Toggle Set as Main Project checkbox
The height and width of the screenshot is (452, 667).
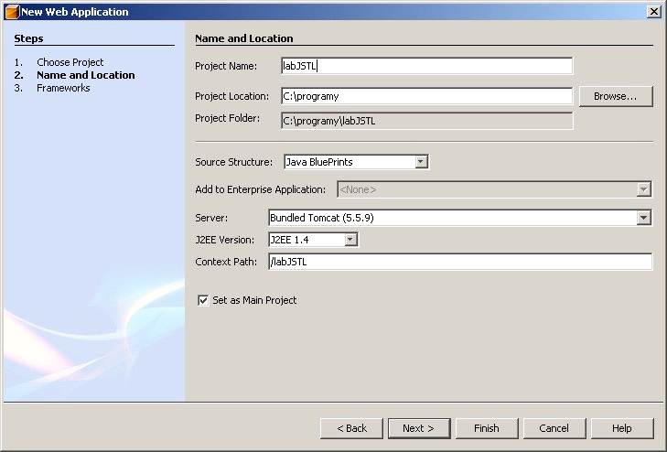[x=203, y=300]
